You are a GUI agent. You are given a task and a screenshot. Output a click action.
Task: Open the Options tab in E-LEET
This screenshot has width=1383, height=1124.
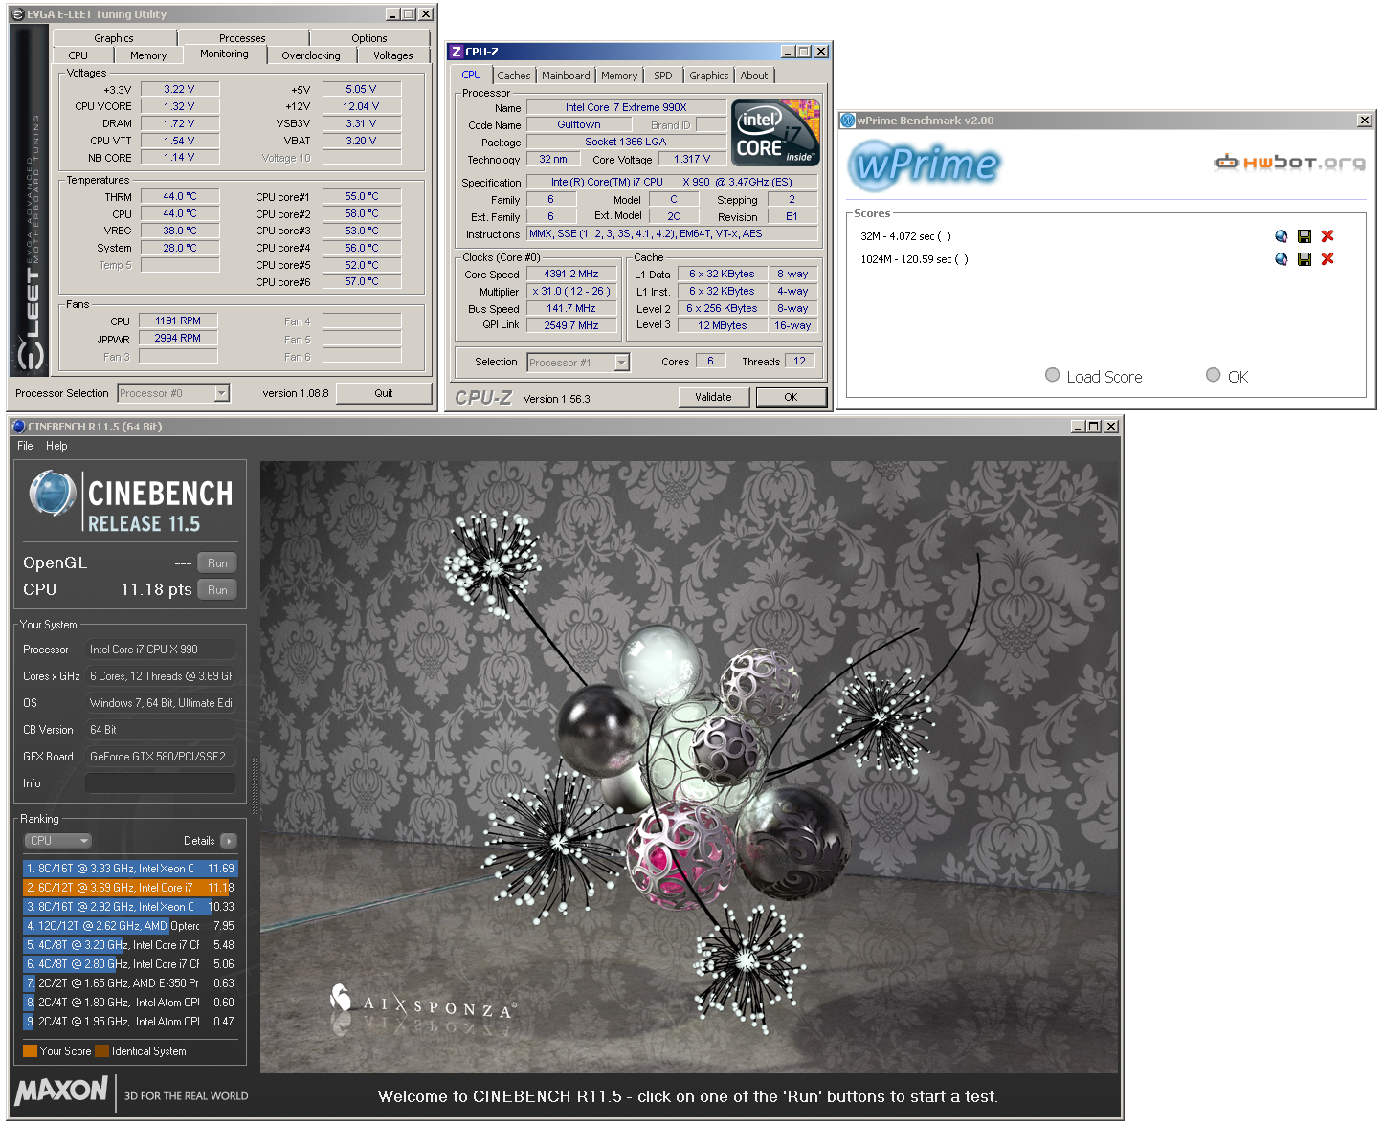pyautogui.click(x=369, y=38)
